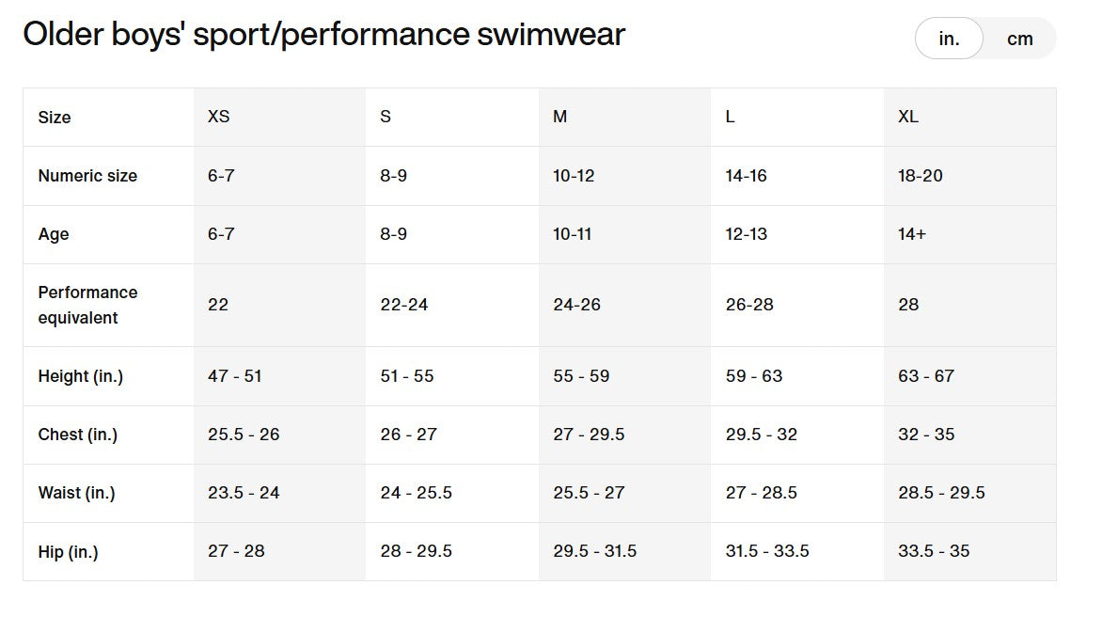This screenshot has height=617, width=1102.
Task: Select the 27 - 28 hip cell
Action: (x=236, y=551)
